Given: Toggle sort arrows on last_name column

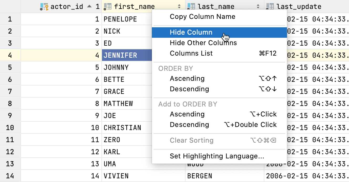Looking at the screenshot, I should pos(258,7).
